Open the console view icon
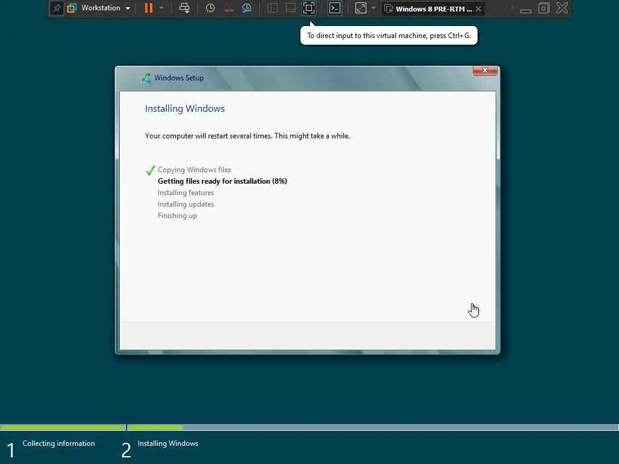 tap(335, 8)
